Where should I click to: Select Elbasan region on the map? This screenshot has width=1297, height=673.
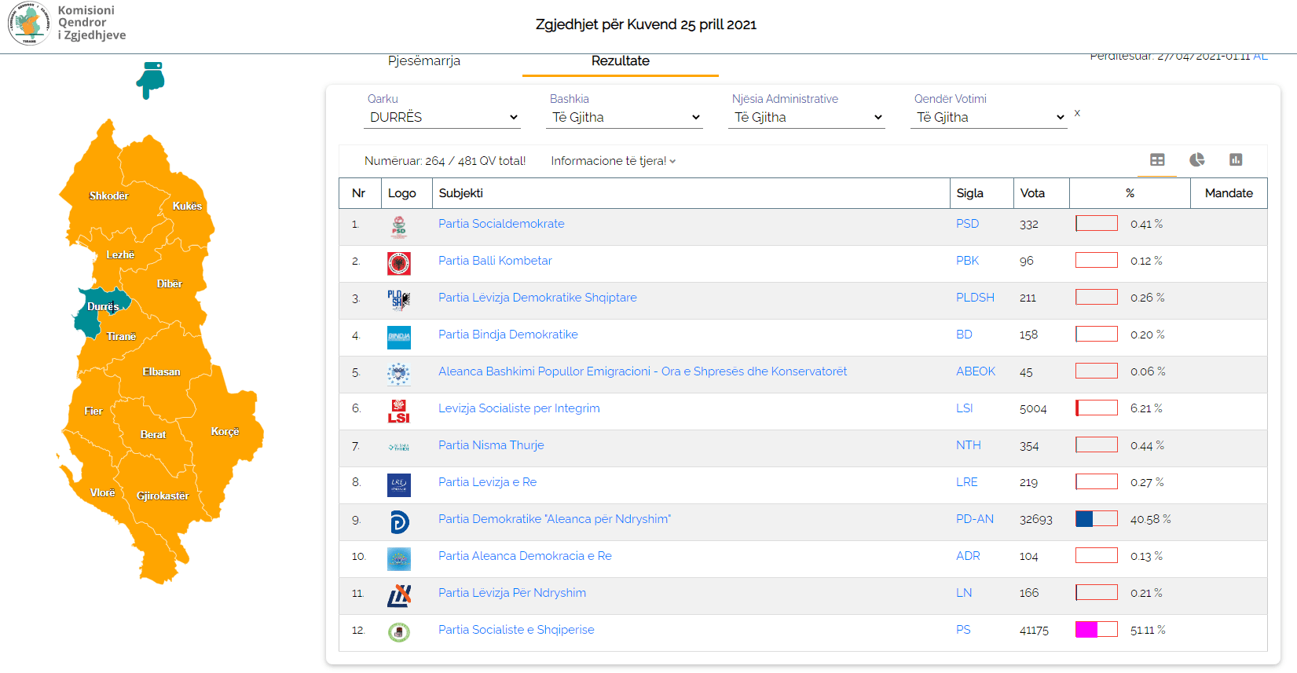(x=162, y=371)
